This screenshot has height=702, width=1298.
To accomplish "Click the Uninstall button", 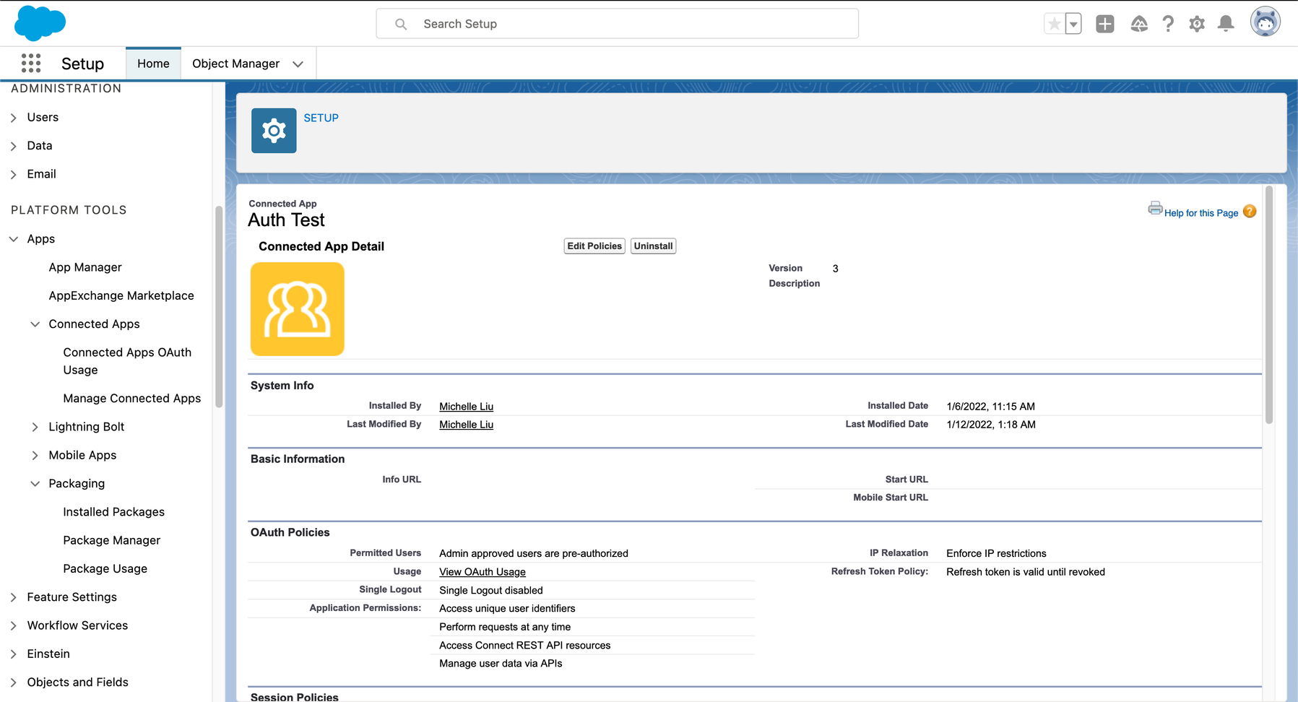I will coord(653,246).
